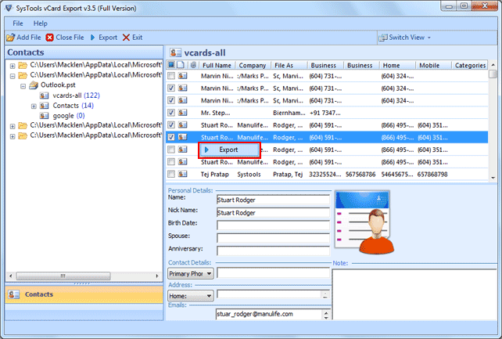Select the vcards-all (122) folder
The width and height of the screenshot is (502, 339).
[76, 96]
